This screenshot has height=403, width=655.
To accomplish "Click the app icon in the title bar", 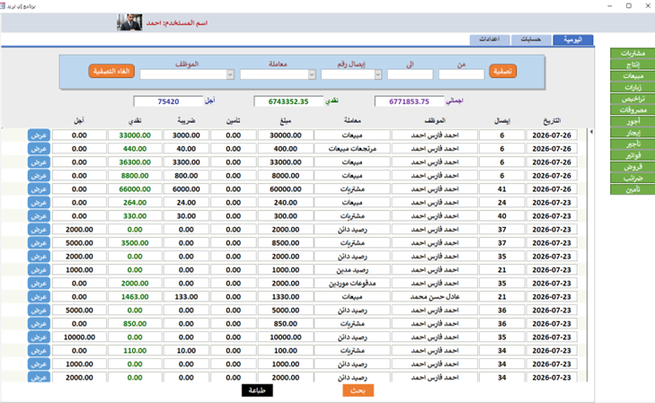I will coord(3,6).
